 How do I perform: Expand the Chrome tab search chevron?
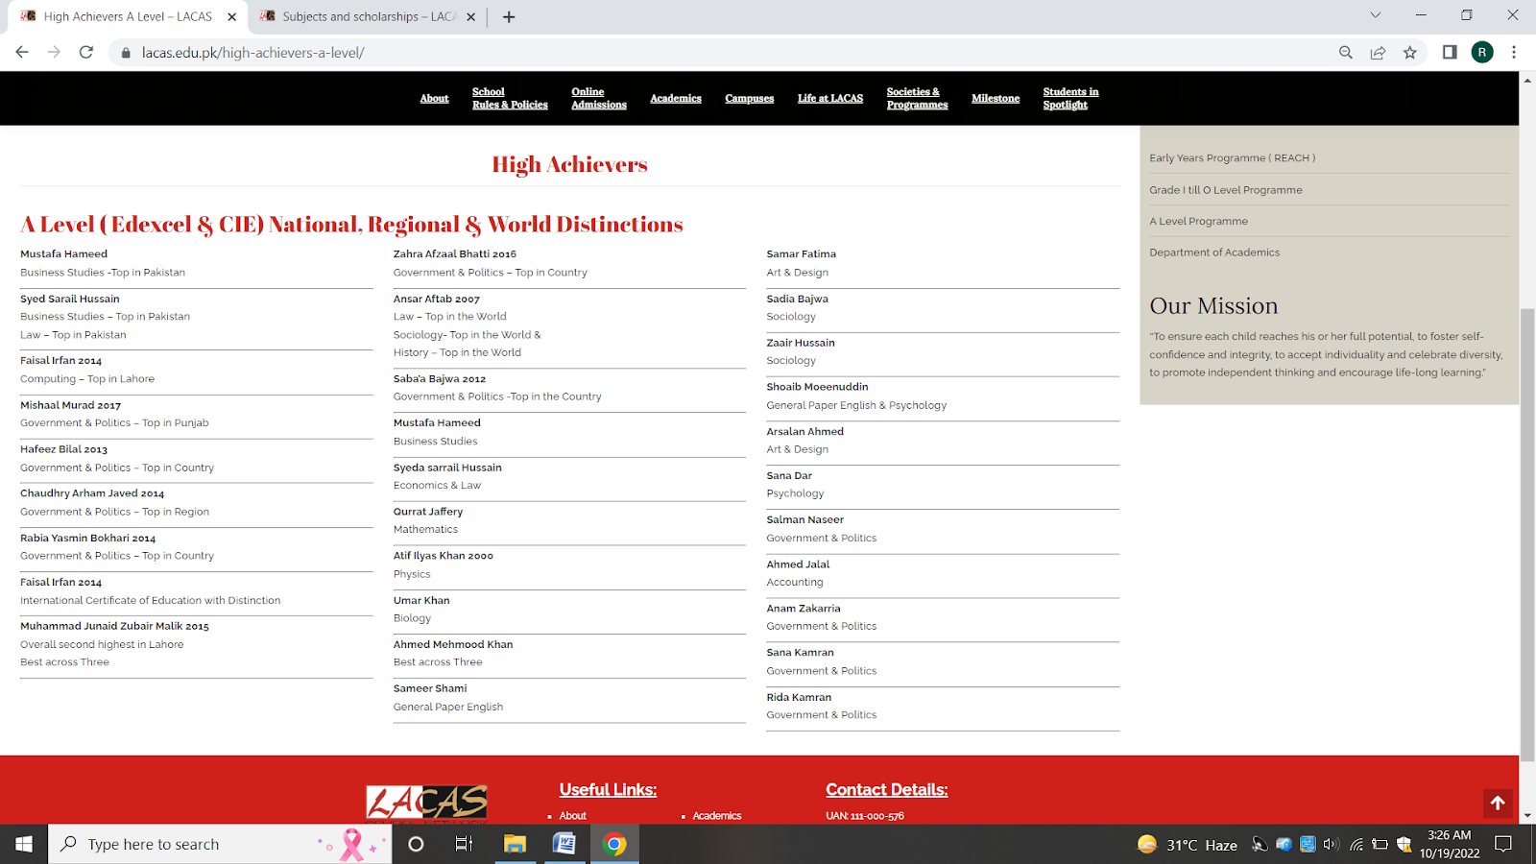(1375, 15)
